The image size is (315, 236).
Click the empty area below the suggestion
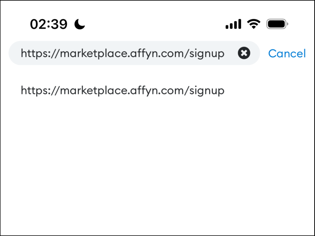[x=157, y=157]
